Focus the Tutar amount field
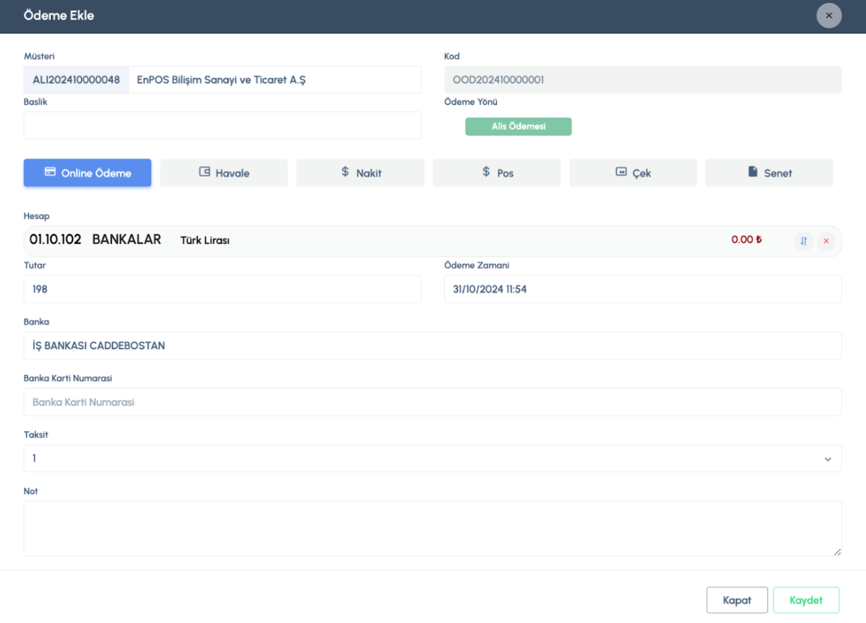This screenshot has width=866, height=623. point(222,289)
